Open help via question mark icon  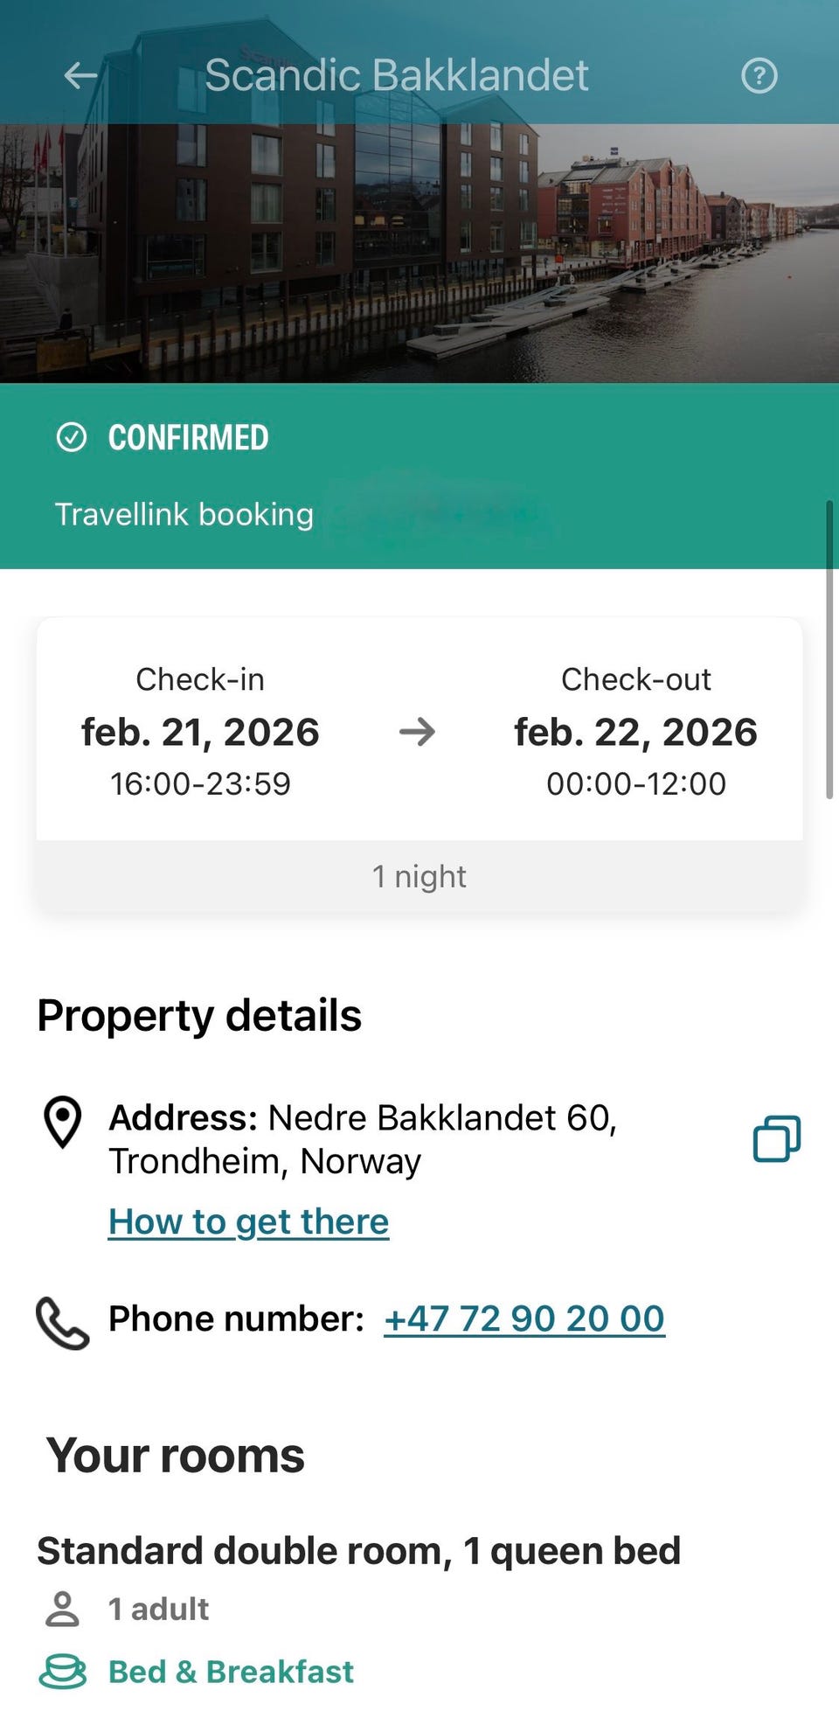click(759, 76)
